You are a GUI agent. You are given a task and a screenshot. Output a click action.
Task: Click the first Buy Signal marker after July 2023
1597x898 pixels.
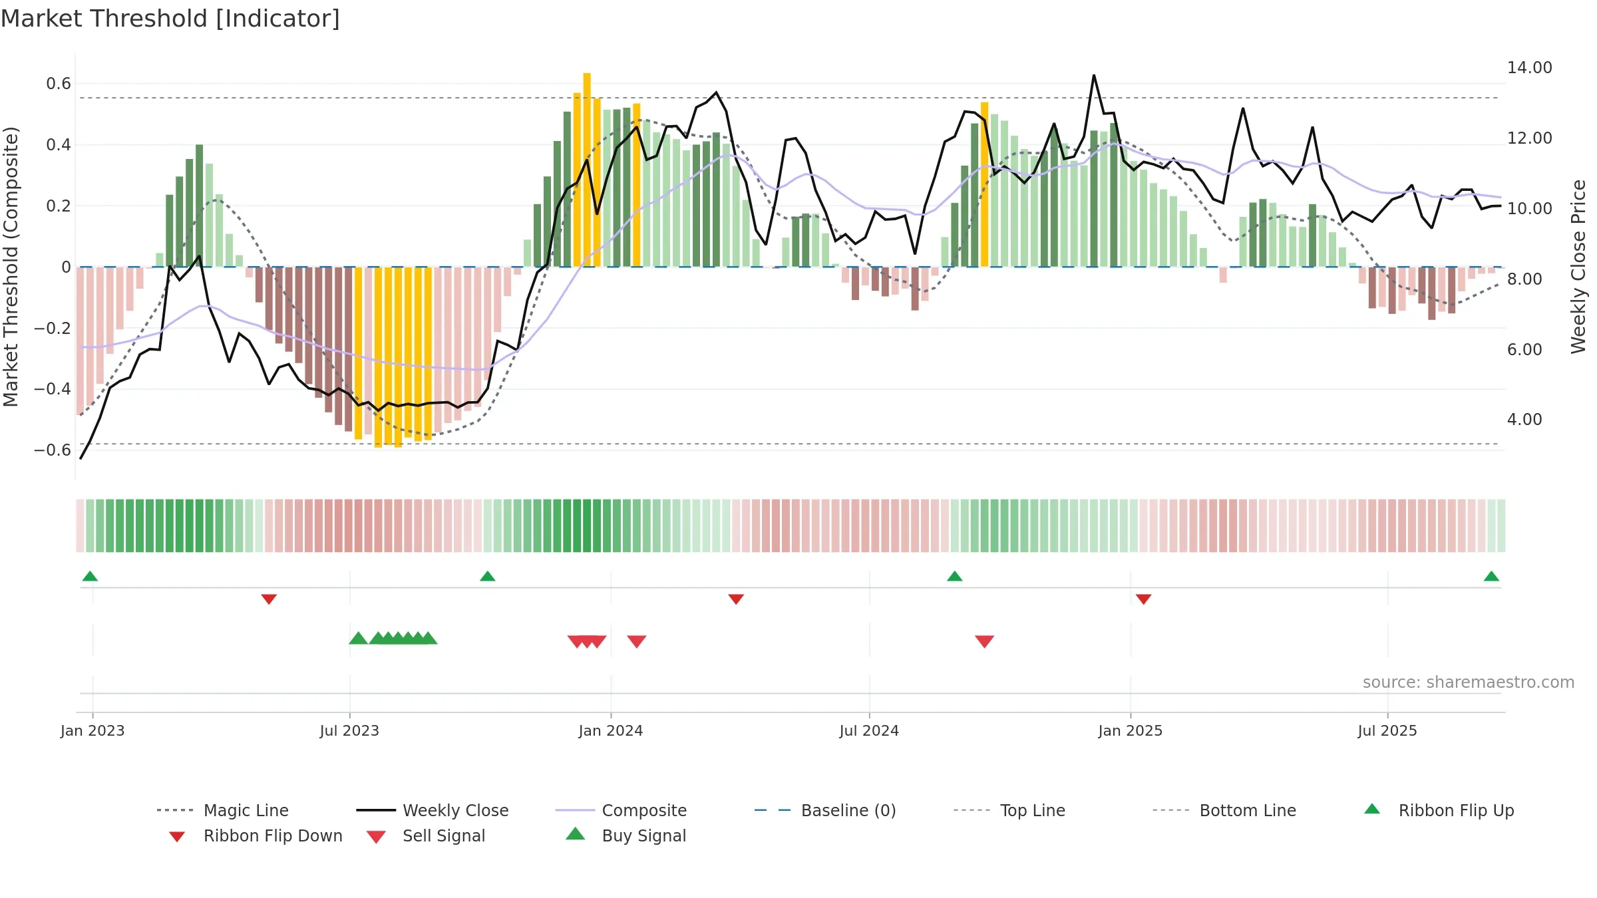[359, 638]
